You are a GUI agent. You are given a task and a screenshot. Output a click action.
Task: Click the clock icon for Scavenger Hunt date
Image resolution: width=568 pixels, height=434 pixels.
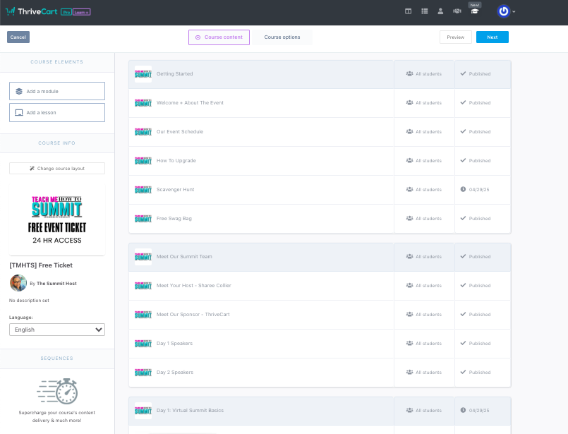click(463, 189)
